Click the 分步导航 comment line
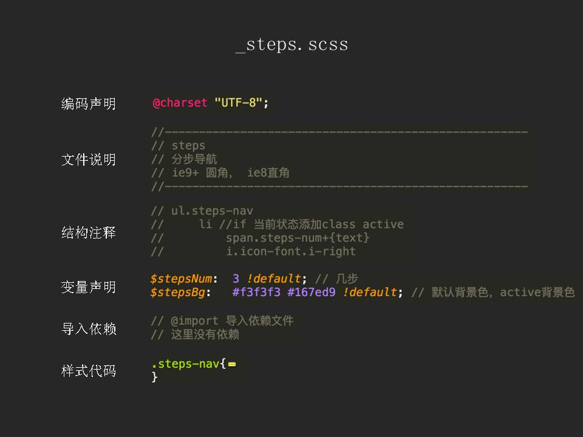This screenshot has width=583, height=437. pyautogui.click(x=184, y=159)
